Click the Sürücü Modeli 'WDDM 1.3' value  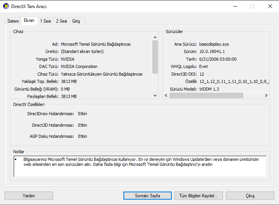pos(209,89)
